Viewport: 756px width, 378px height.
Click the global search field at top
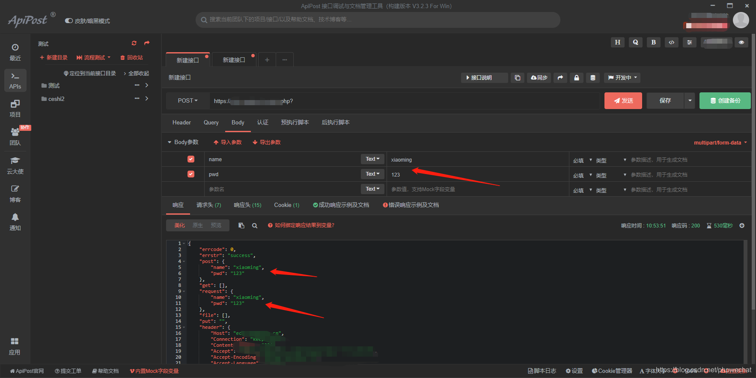point(378,20)
